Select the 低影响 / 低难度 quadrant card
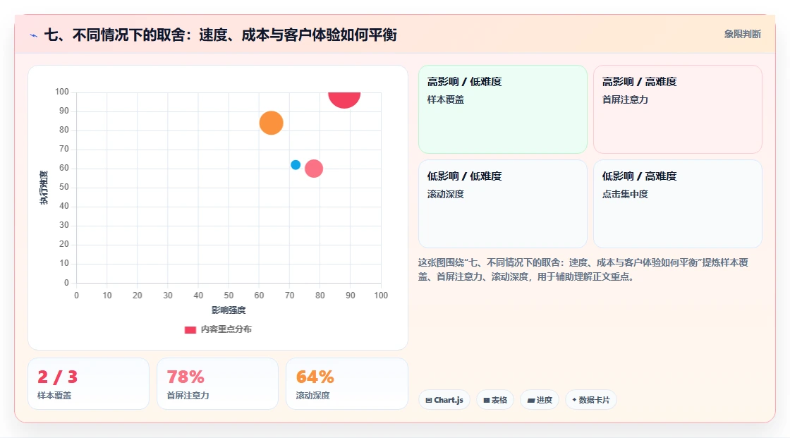790x438 pixels. 503,204
